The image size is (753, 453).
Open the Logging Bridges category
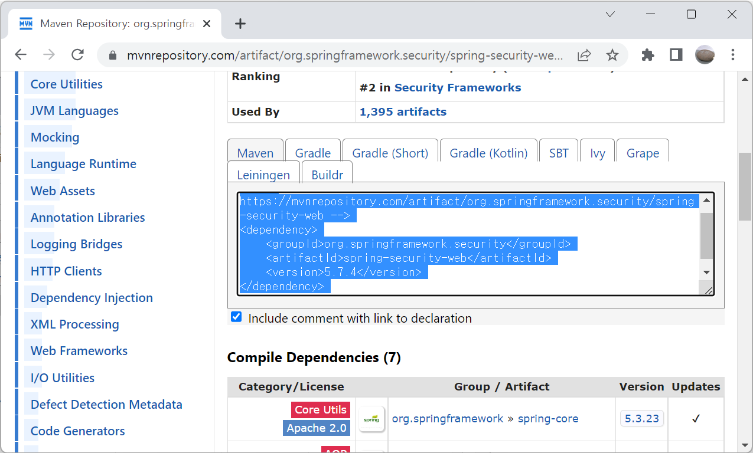tap(77, 244)
